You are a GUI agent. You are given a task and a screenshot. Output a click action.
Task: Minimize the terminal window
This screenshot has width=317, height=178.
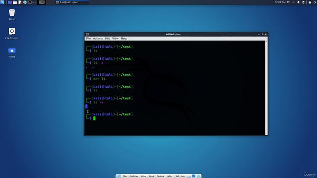click(259, 34)
